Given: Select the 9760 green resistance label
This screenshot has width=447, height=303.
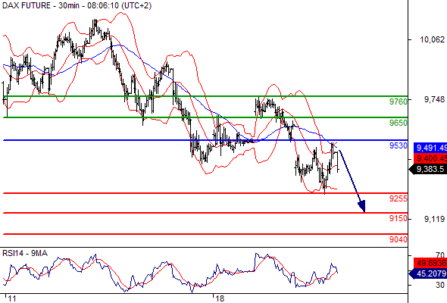Looking at the screenshot, I should (x=399, y=102).
